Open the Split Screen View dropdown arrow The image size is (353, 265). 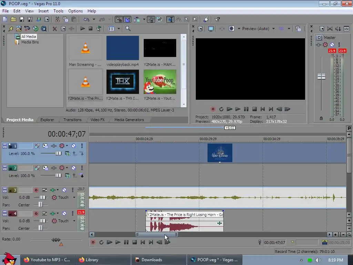pos(239,29)
